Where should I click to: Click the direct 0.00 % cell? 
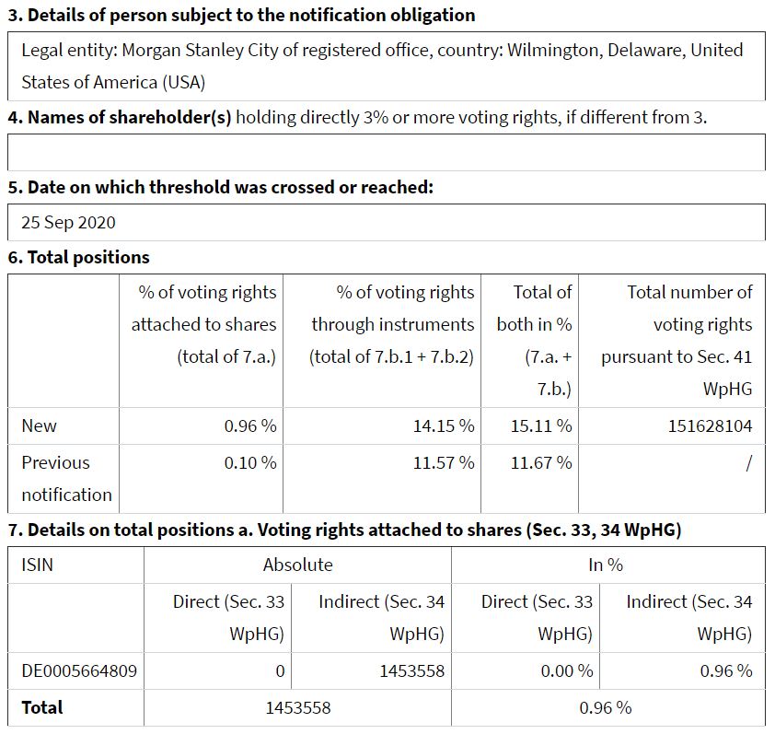click(x=566, y=670)
